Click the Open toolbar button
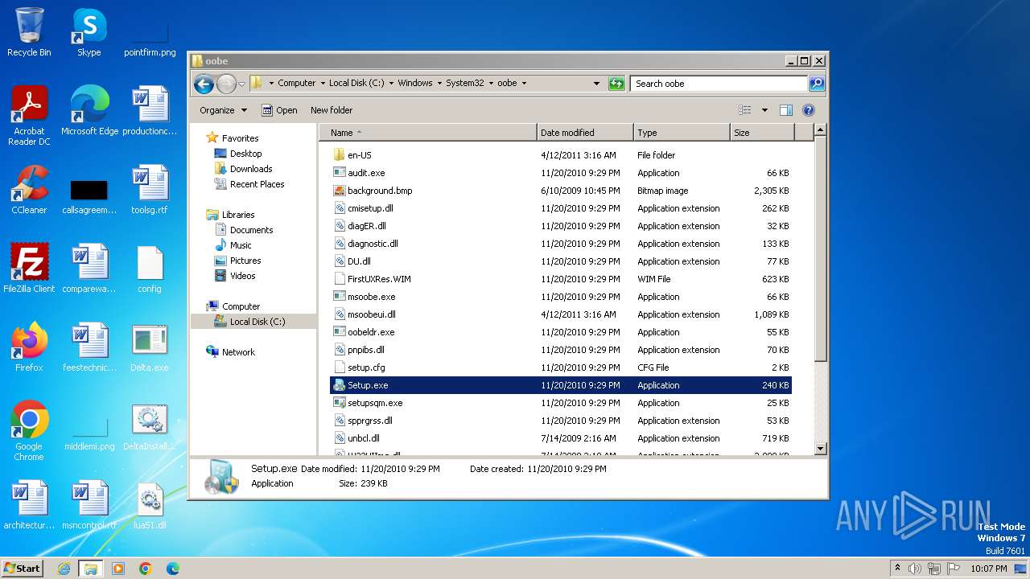 click(279, 110)
